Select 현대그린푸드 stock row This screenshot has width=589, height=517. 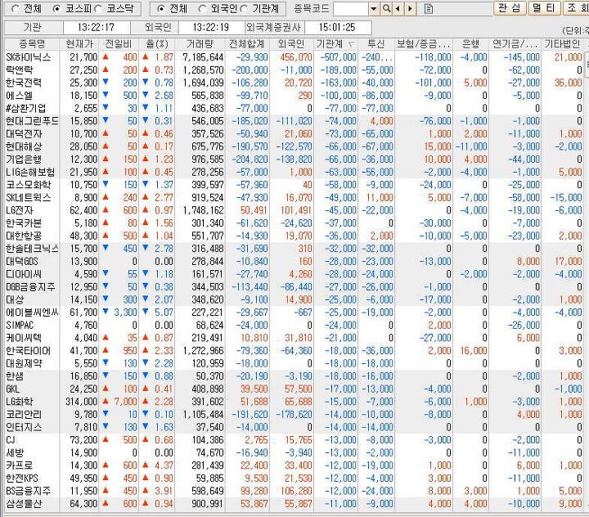coord(294,121)
